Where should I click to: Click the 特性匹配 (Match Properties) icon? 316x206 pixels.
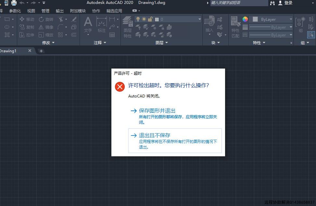point(235,27)
